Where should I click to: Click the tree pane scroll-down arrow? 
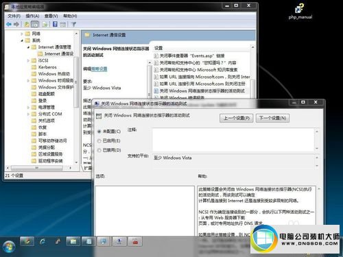pyautogui.click(x=76, y=162)
